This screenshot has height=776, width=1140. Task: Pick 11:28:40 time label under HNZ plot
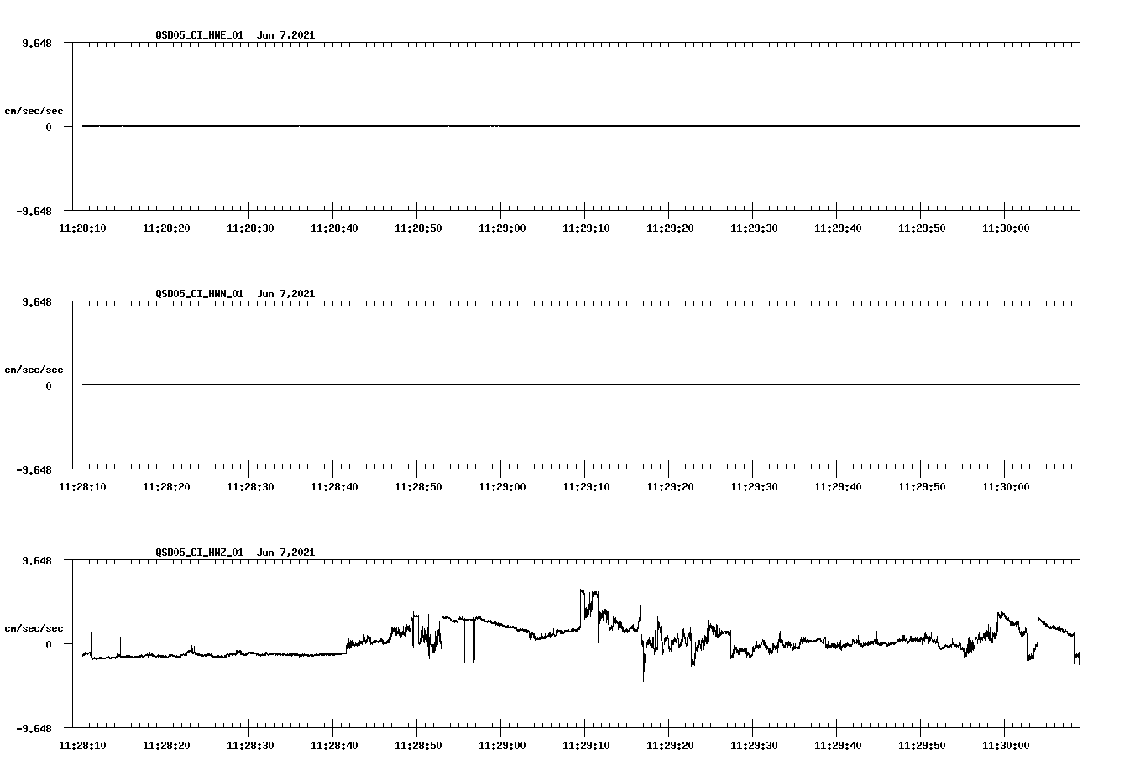pos(334,746)
